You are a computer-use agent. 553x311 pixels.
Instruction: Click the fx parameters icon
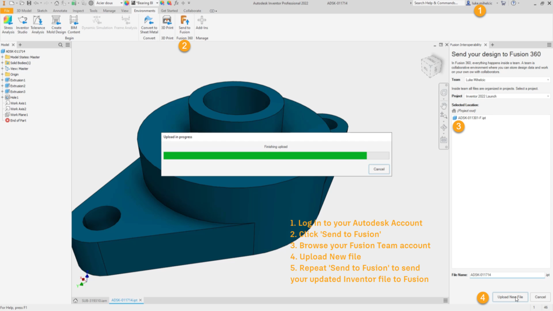tap(177, 3)
